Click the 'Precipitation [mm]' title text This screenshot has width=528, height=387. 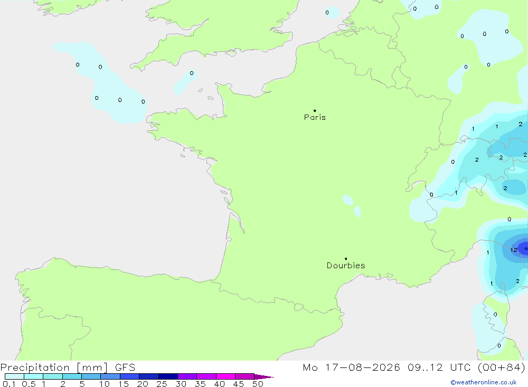54,367
